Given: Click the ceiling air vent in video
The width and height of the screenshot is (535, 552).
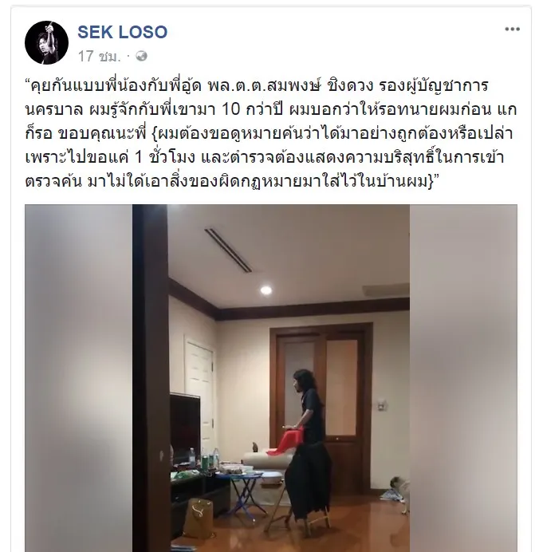Looking at the screenshot, I should [x=228, y=250].
